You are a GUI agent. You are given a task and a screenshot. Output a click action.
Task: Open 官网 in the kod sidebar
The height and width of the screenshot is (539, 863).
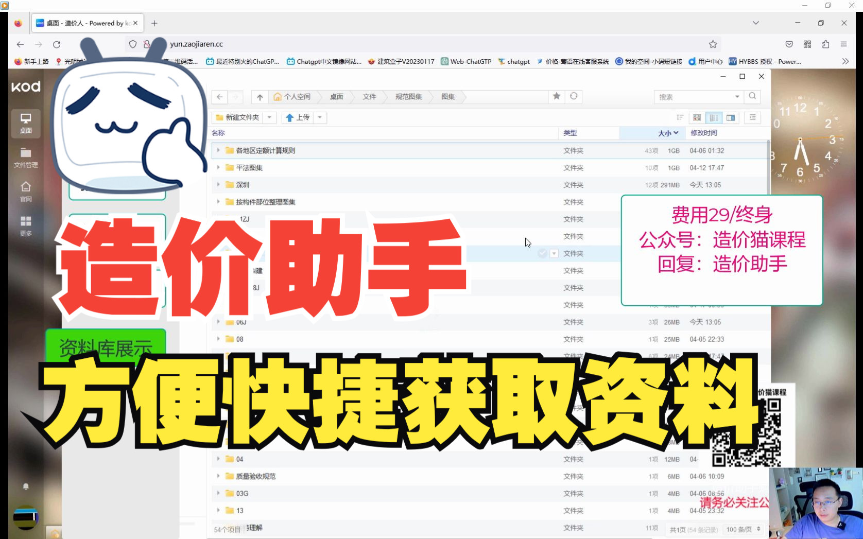[x=26, y=192]
